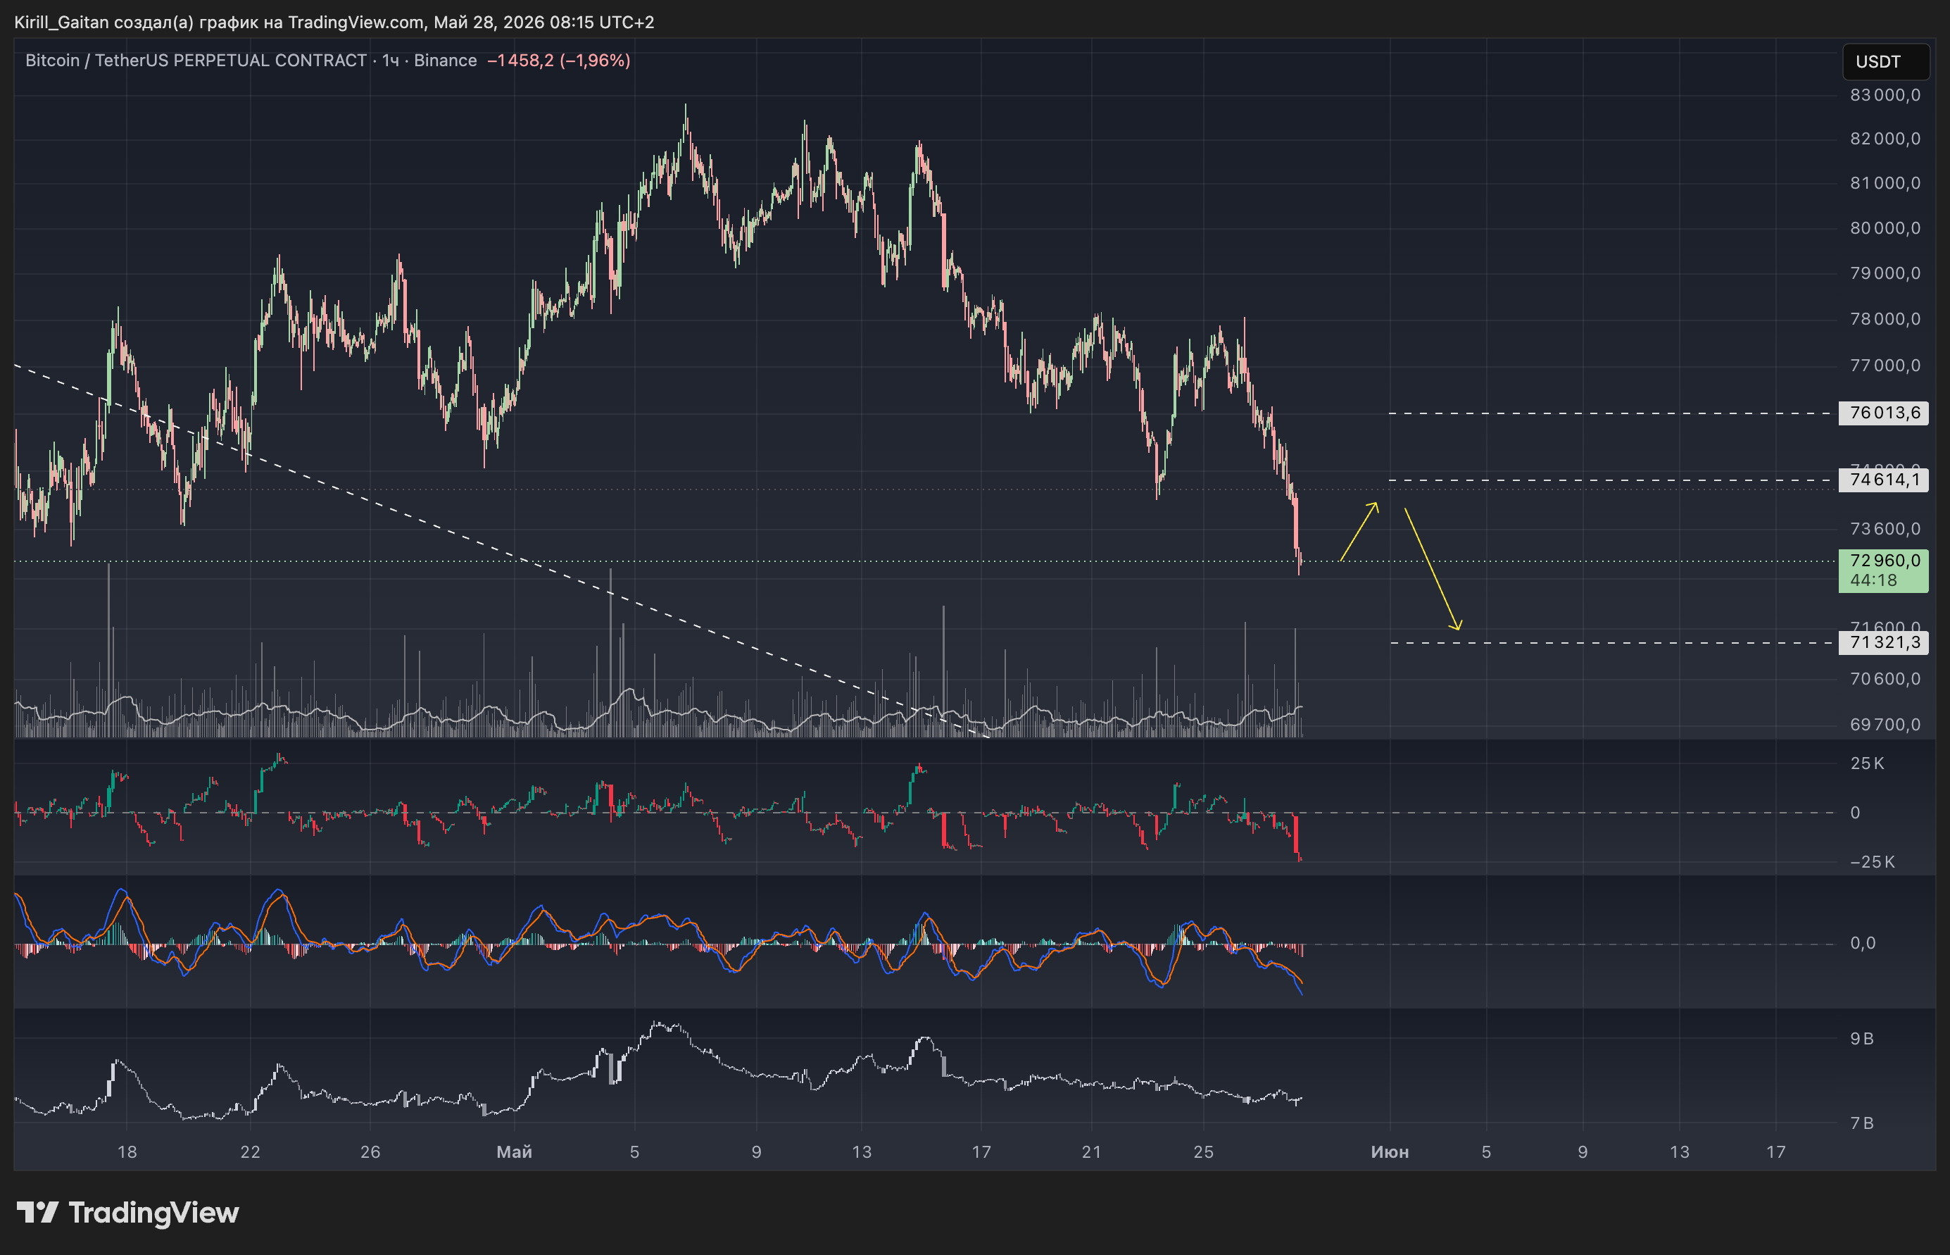Click the 25 K indicator scale label
Screen dimensions: 1950x1255
1867,763
